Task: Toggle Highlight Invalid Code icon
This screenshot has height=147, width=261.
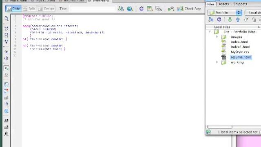Action: pos(7,75)
